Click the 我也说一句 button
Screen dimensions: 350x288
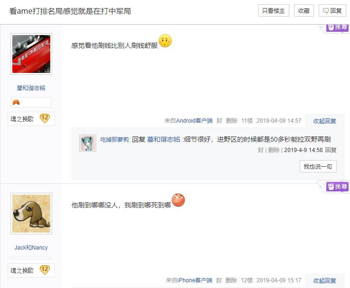click(318, 166)
